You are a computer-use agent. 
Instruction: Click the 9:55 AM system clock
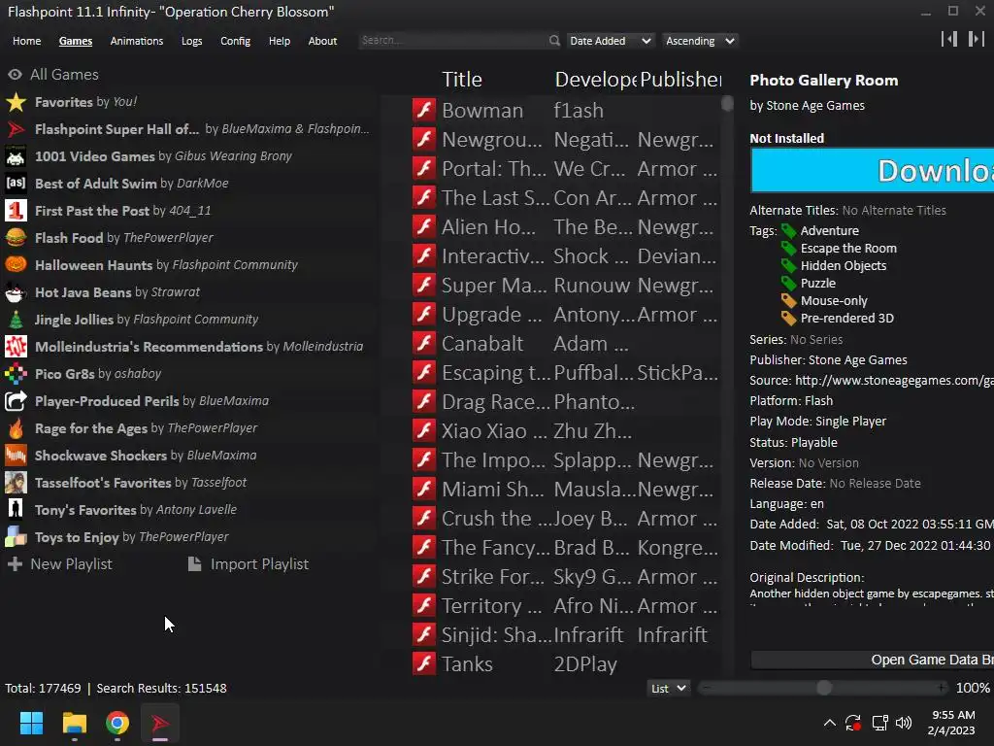[953, 715]
